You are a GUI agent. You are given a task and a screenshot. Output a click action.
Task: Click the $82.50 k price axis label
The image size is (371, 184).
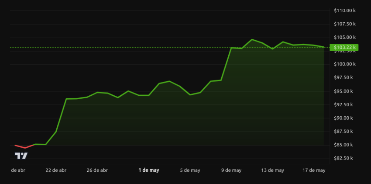pyautogui.click(x=344, y=158)
